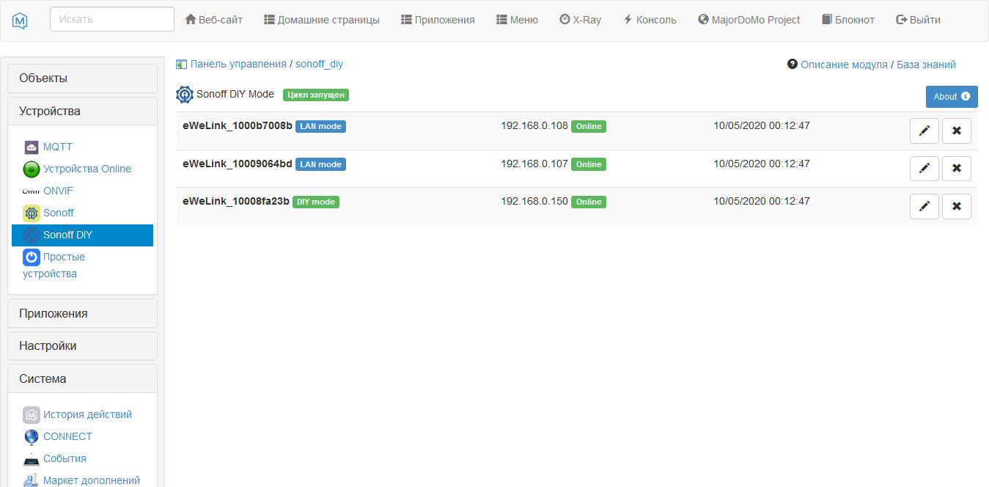Click the MQTT sidebar icon
Screen dimensions: 989x487
[32, 147]
